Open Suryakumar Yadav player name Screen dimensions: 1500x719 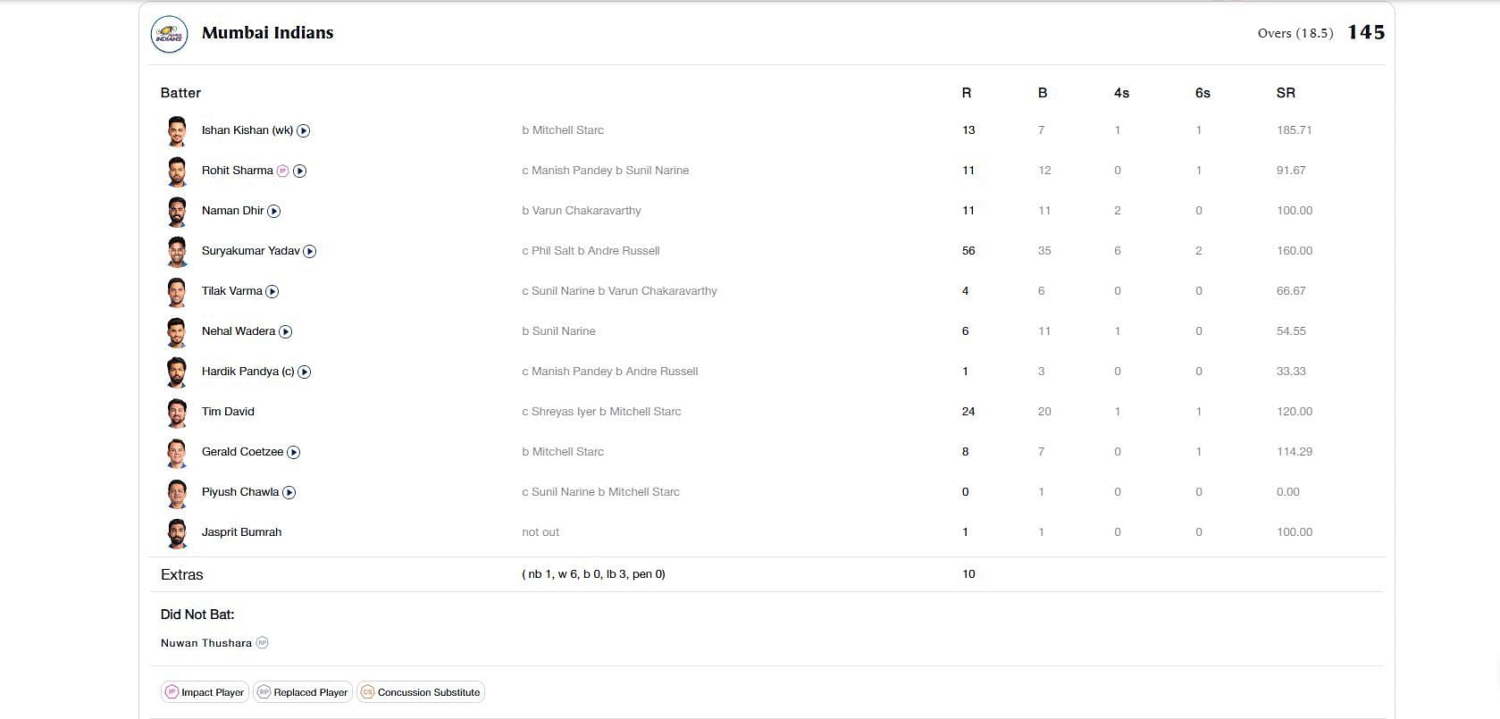pos(251,251)
